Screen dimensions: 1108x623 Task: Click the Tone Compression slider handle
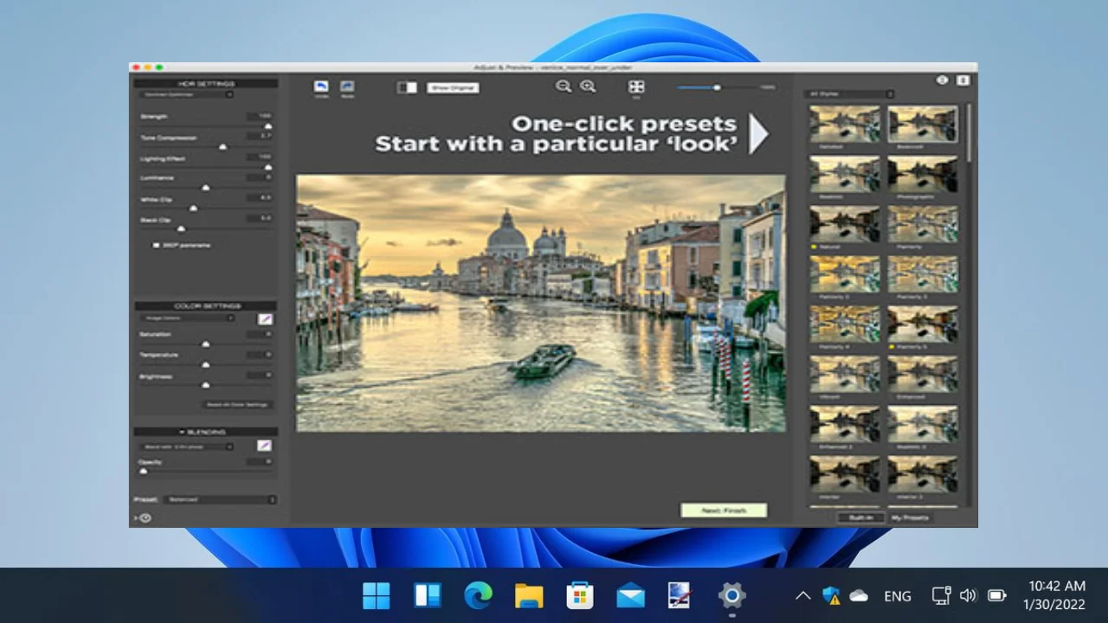tap(222, 146)
